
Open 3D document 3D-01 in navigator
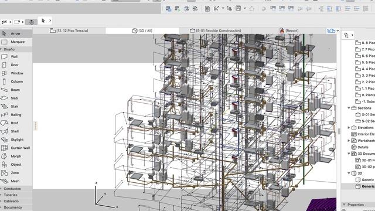[365, 160]
